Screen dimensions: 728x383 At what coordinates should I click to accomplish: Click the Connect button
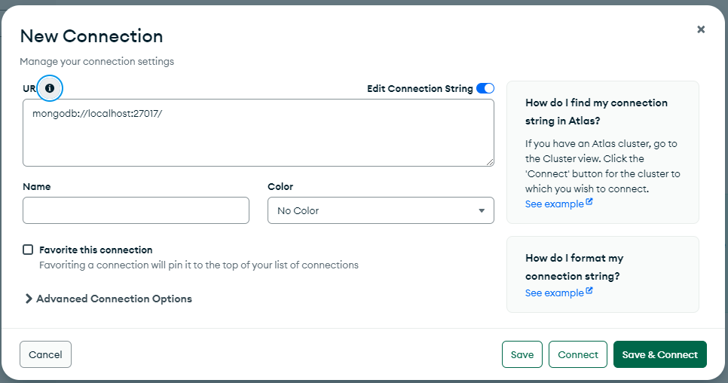coord(578,355)
